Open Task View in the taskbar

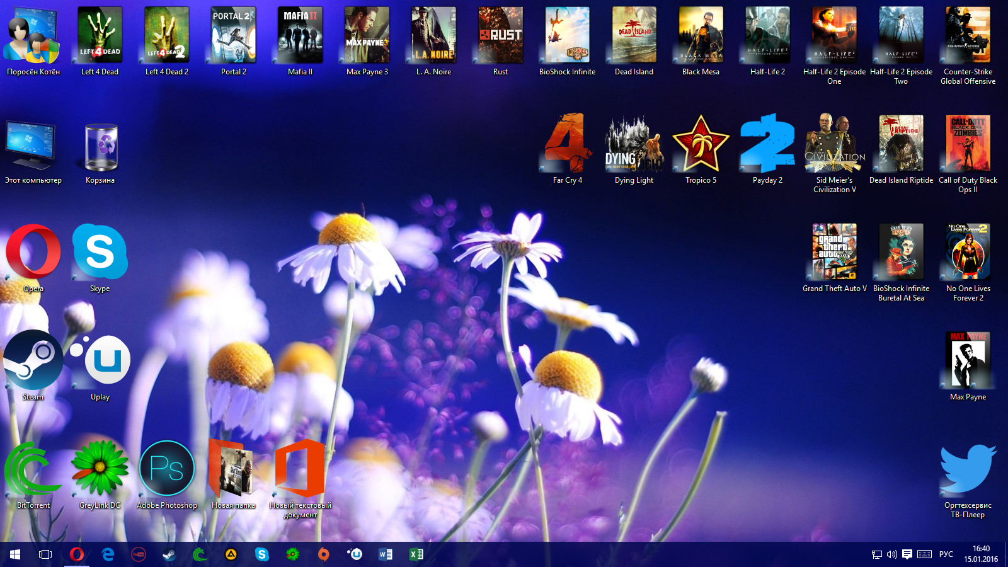pos(45,554)
